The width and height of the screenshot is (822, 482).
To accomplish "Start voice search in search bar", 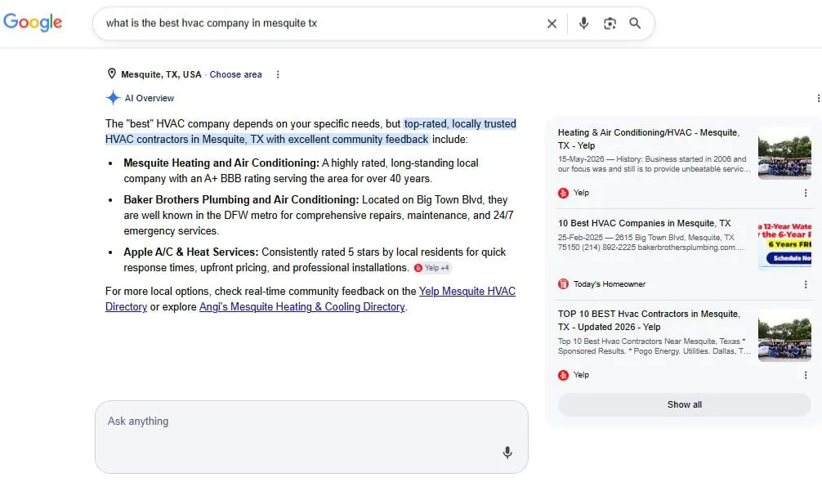I will click(583, 23).
